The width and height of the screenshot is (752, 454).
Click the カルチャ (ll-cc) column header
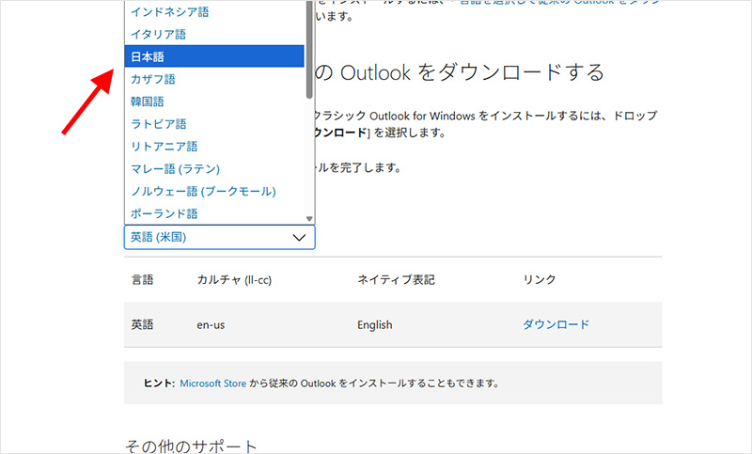tap(234, 280)
